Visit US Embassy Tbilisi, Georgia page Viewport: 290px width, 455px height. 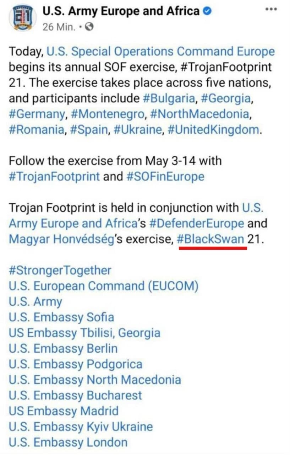84,333
